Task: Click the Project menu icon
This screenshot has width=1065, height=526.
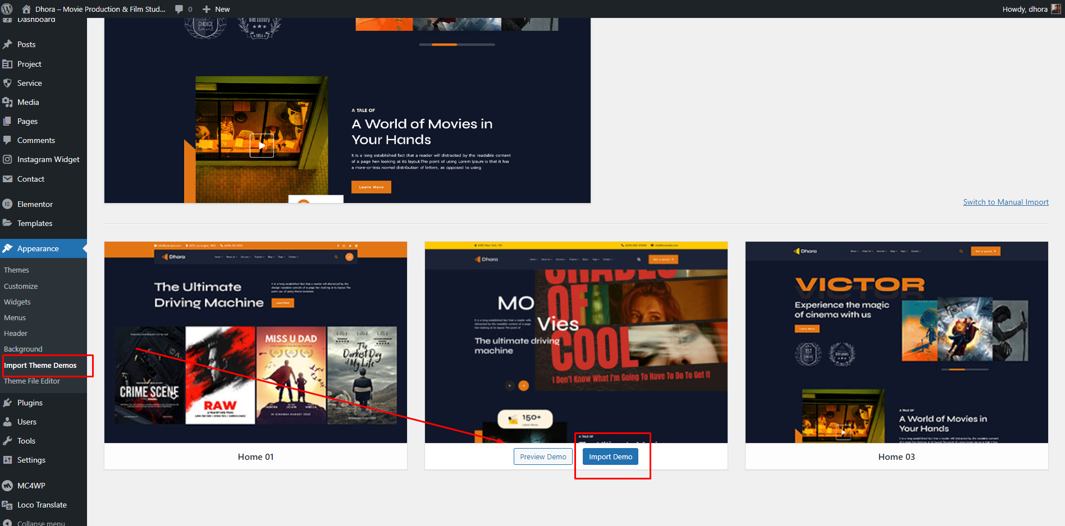Action: (x=7, y=64)
